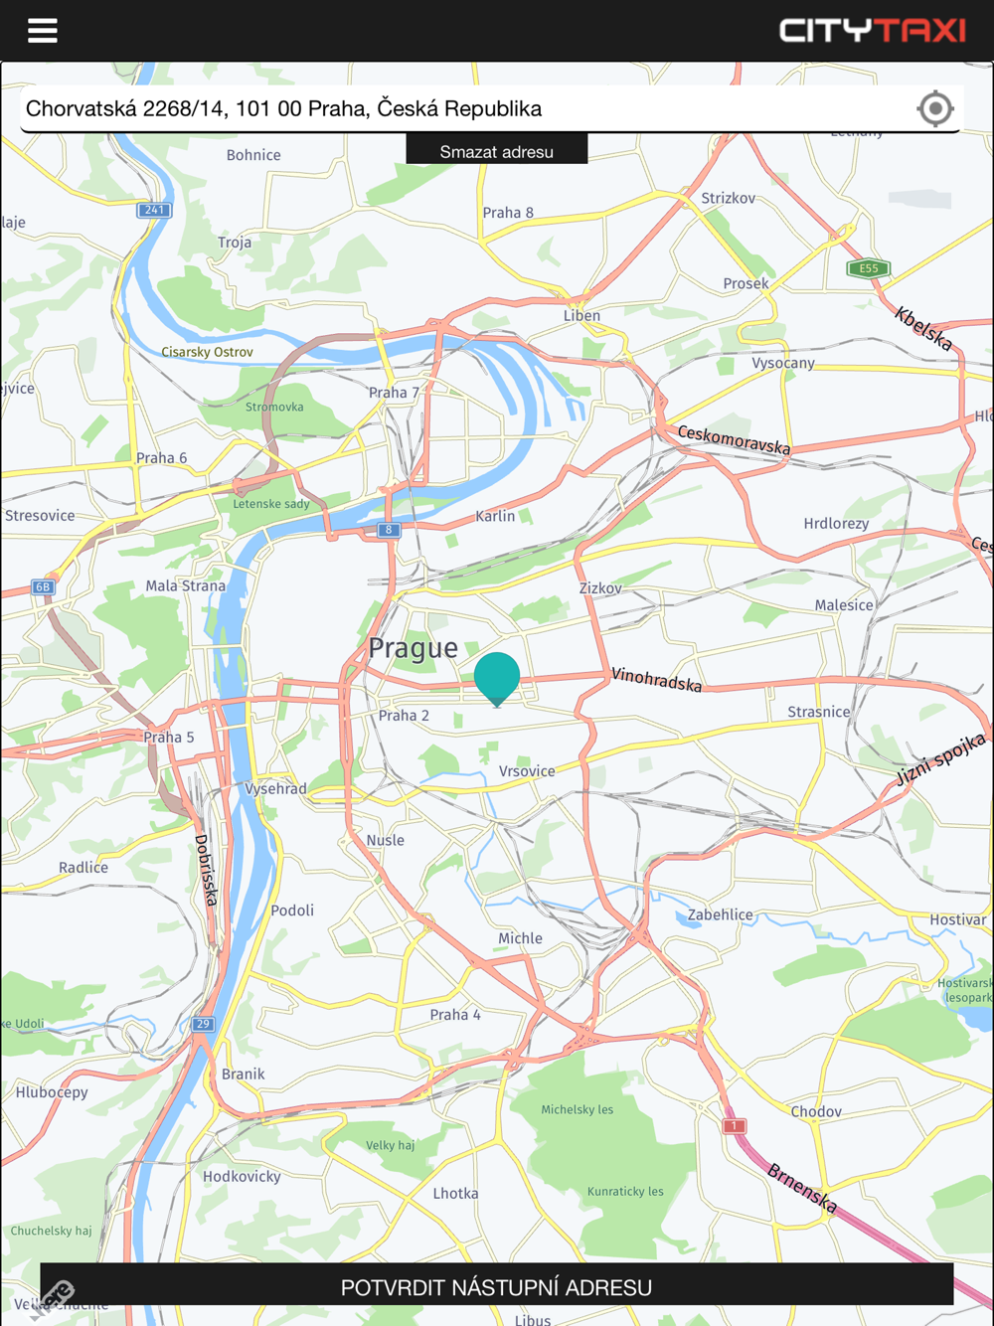Viewport: 994px width, 1326px height.
Task: Click the CityTaxi logo
Action: point(873,31)
